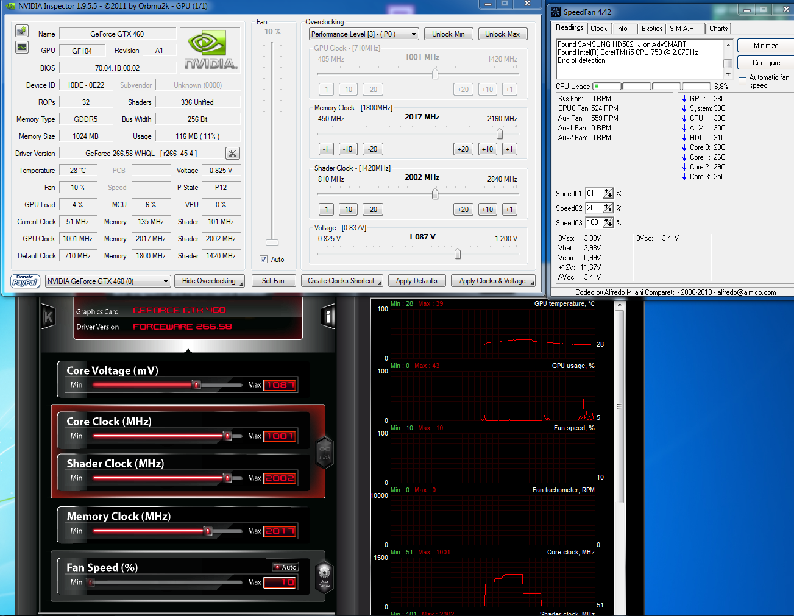Image resolution: width=794 pixels, height=616 pixels.
Task: Click Shader Clock +10 button
Action: point(487,210)
